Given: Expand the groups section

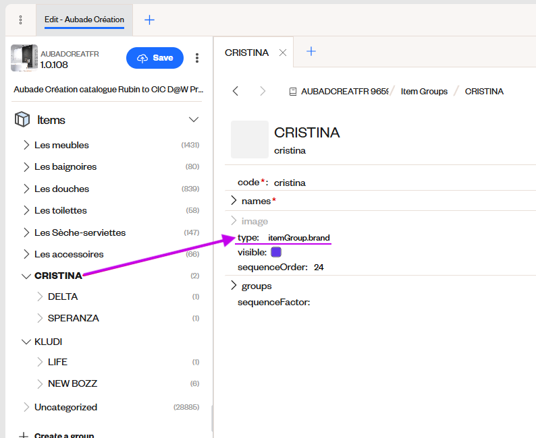Looking at the screenshot, I should pyautogui.click(x=234, y=286).
